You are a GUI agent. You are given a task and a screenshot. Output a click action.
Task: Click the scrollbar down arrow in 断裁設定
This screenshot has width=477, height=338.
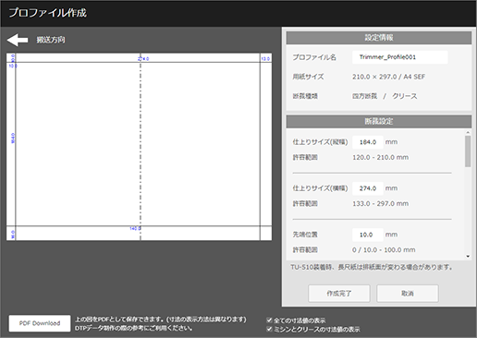tap(468, 256)
